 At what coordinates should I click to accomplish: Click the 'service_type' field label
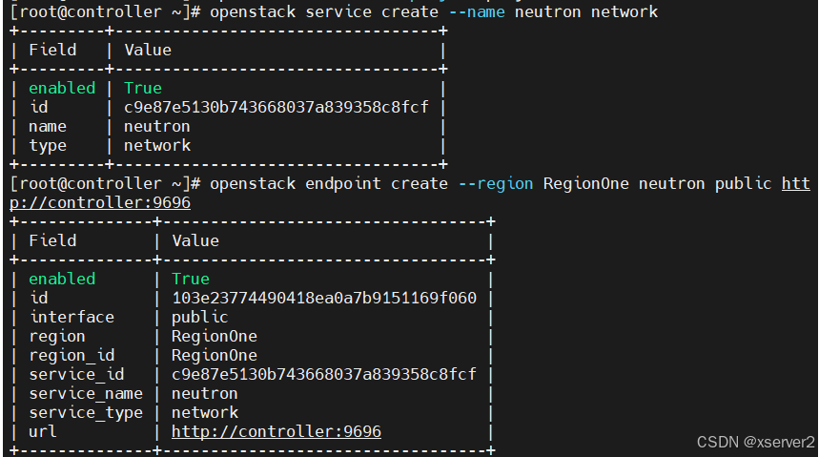[x=86, y=413]
